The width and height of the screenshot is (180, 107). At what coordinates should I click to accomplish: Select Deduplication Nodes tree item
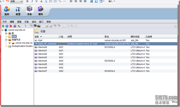tap(22, 46)
